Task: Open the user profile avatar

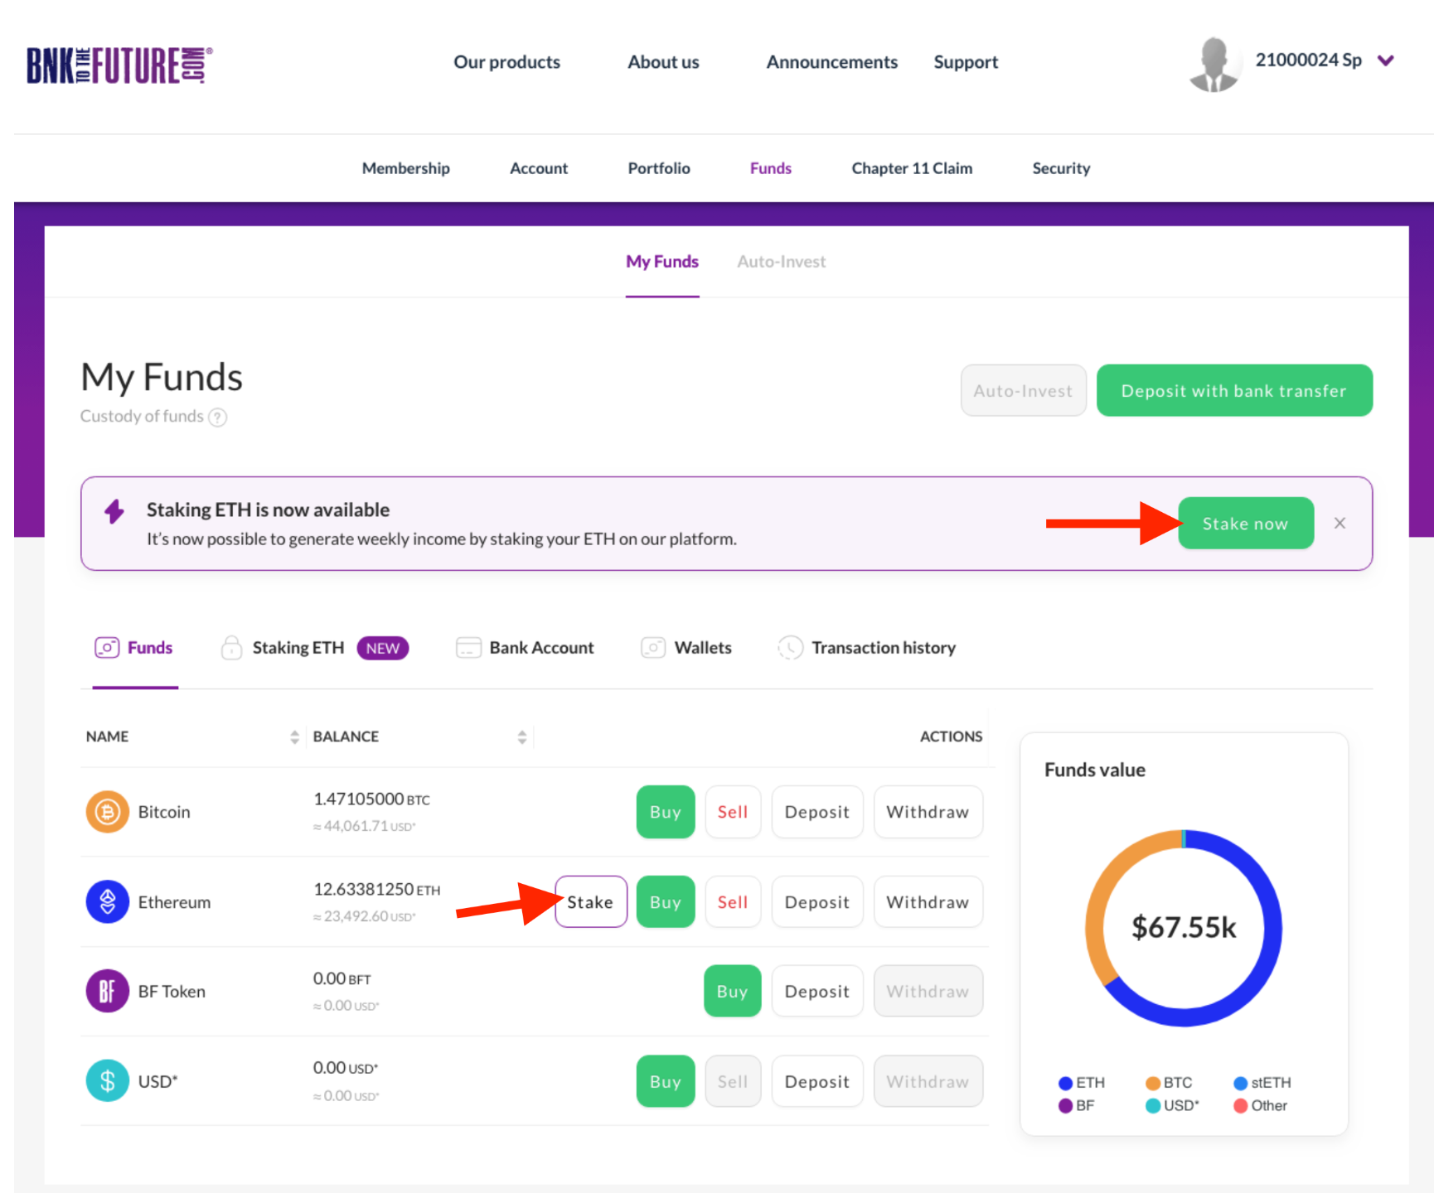Action: [1214, 64]
